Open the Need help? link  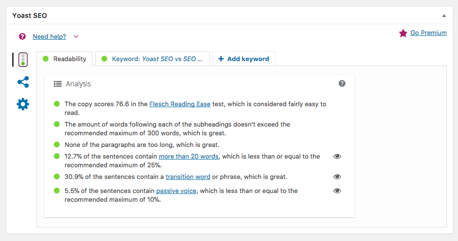coord(49,36)
